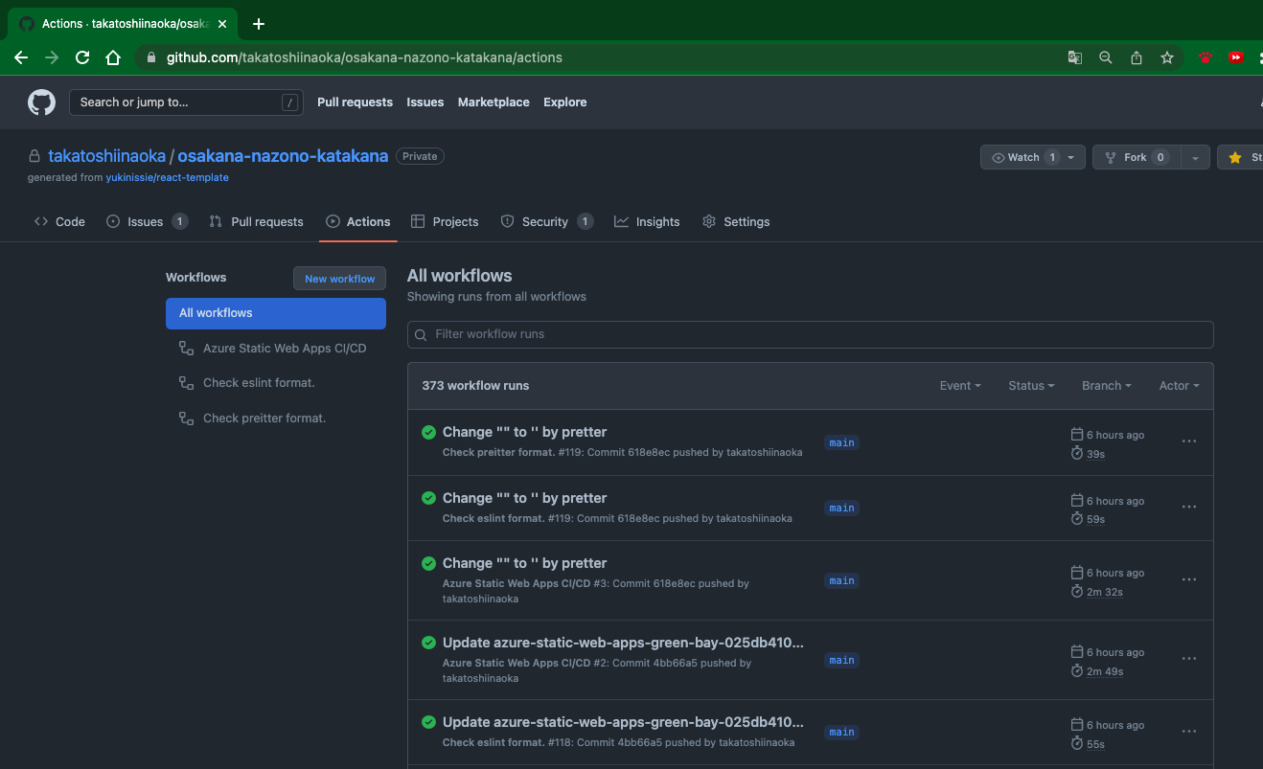Click the Filter workflow runs field
The height and width of the screenshot is (769, 1263).
[x=811, y=334]
